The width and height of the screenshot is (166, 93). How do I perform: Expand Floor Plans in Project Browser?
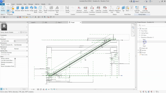pyautogui.click(x=140, y=31)
